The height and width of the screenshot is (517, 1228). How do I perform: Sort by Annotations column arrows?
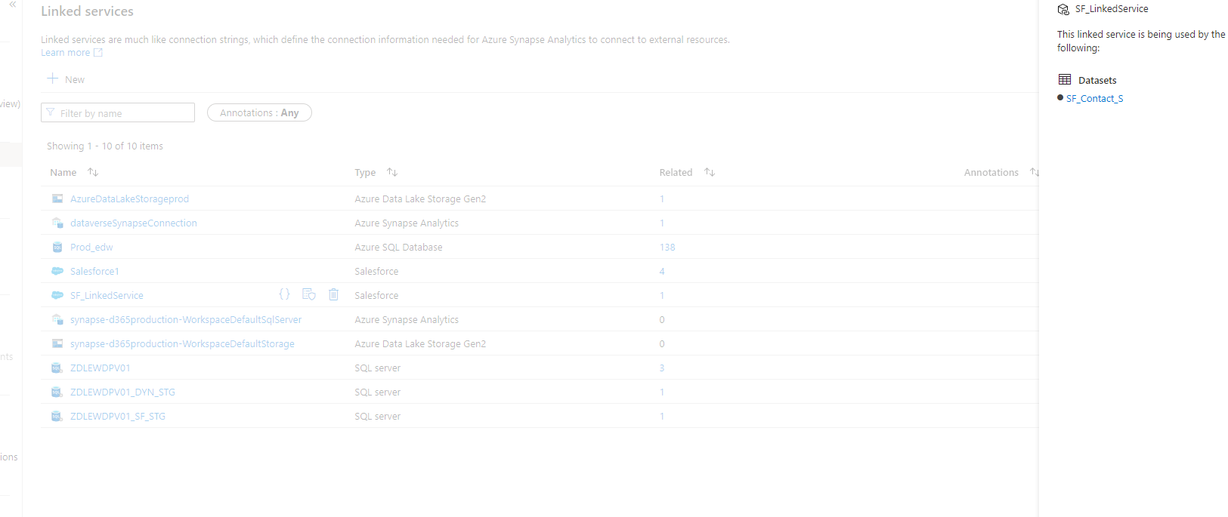[x=1035, y=172]
